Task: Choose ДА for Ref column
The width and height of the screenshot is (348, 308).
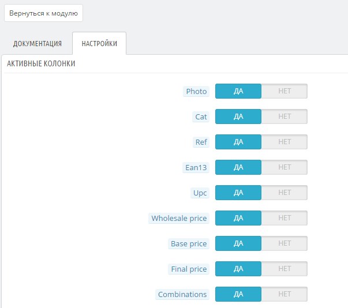Action: (238, 142)
